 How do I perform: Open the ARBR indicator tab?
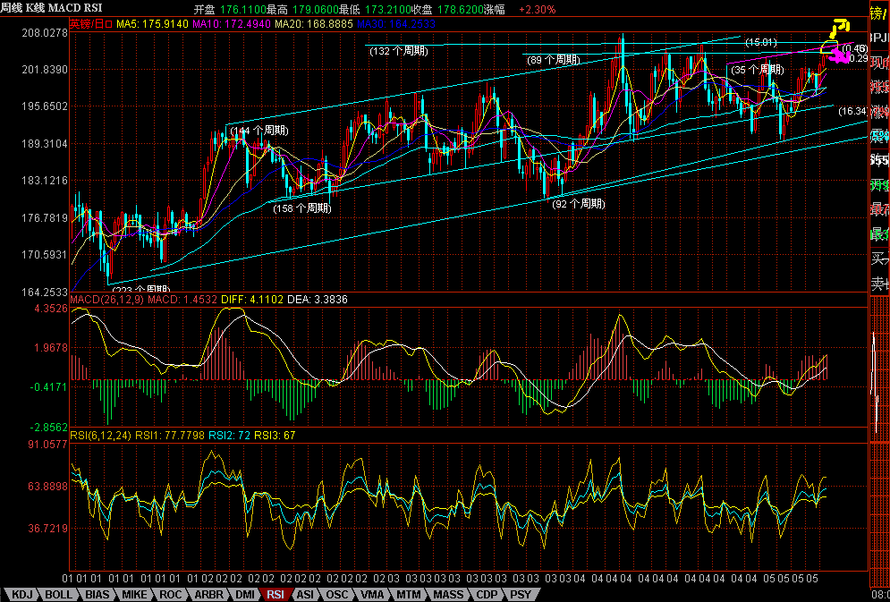pyautogui.click(x=208, y=594)
